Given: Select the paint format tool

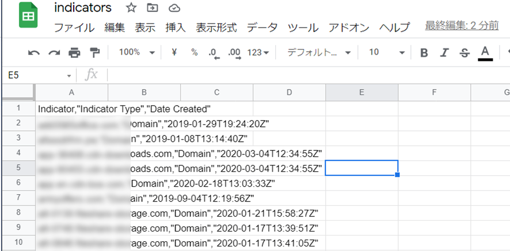Looking at the screenshot, I should tap(94, 53).
